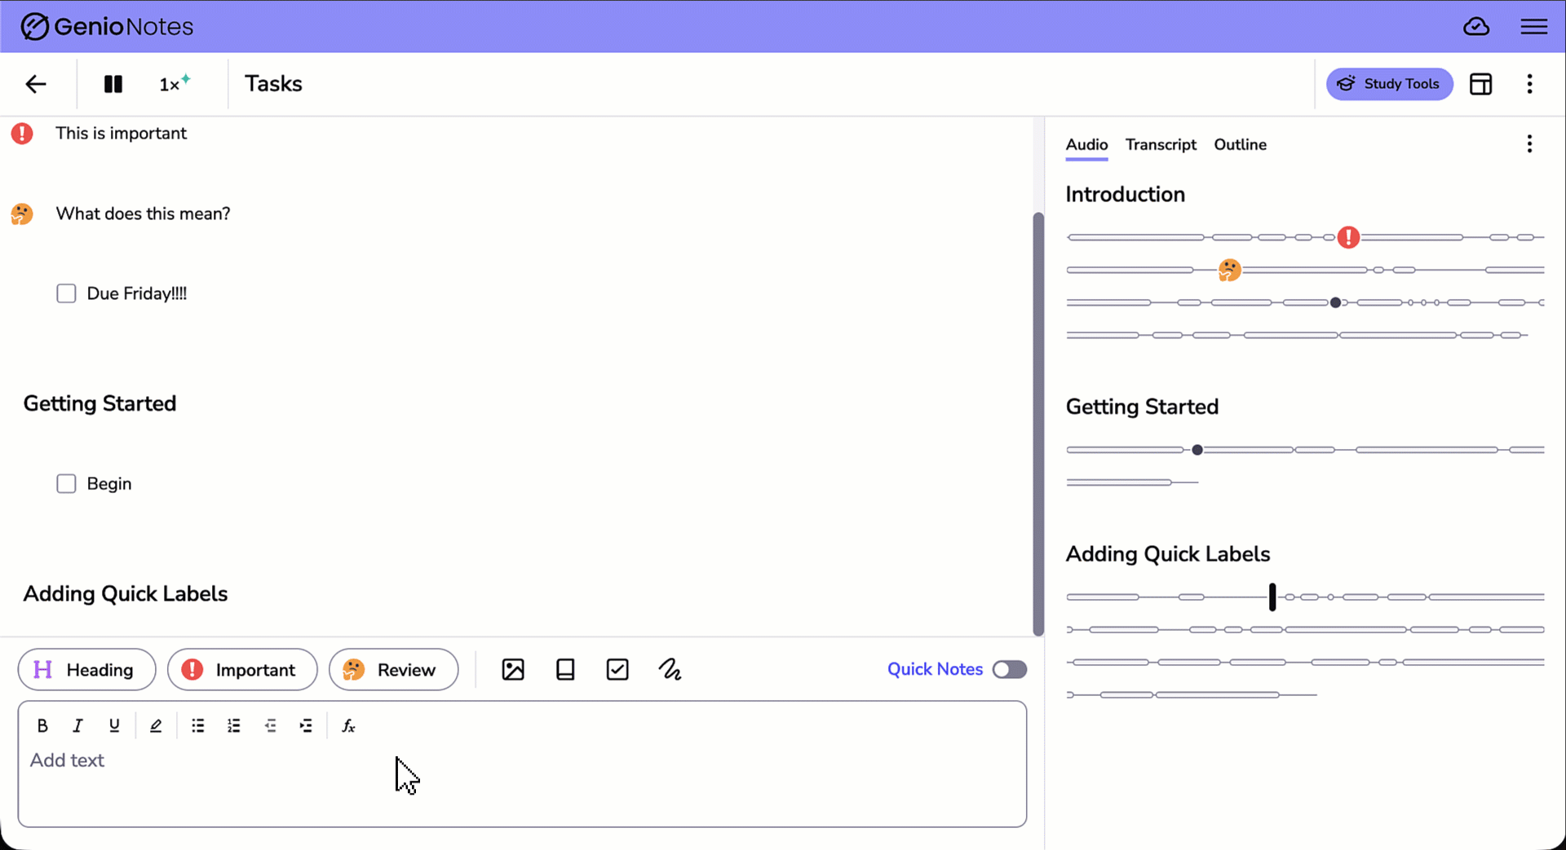
Task: Click the Quick Notes label
Action: 935,669
